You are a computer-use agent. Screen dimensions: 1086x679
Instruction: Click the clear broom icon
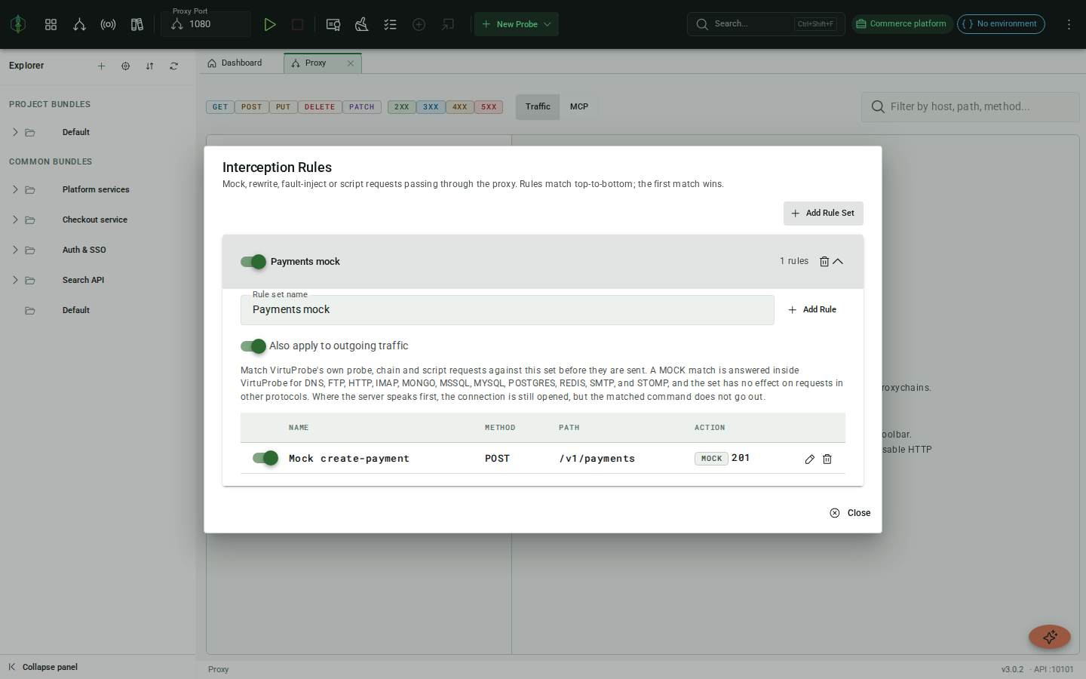(361, 24)
